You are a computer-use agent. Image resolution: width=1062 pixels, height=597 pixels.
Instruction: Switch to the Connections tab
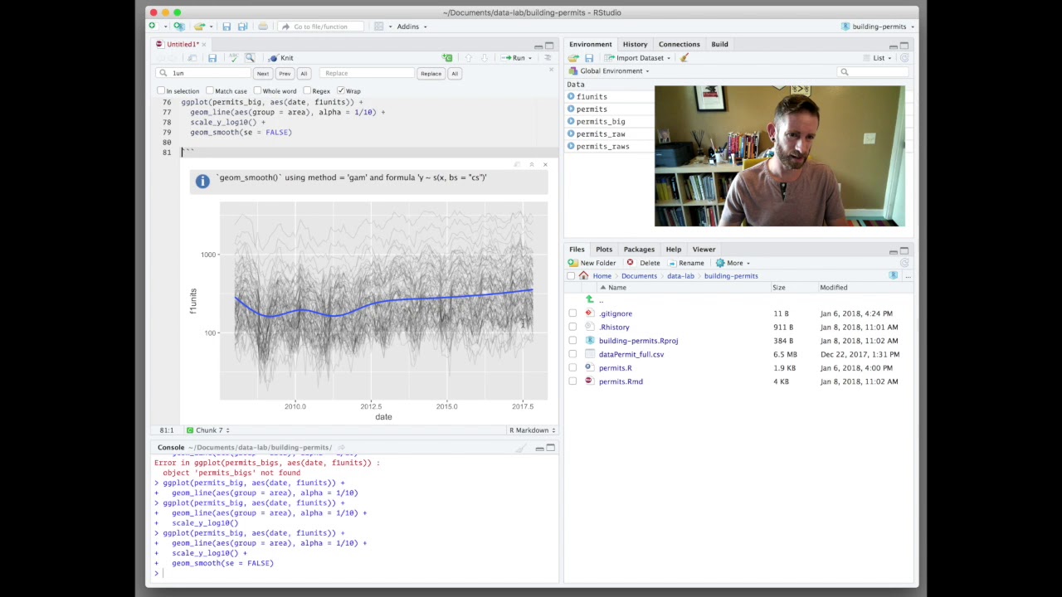tap(679, 44)
